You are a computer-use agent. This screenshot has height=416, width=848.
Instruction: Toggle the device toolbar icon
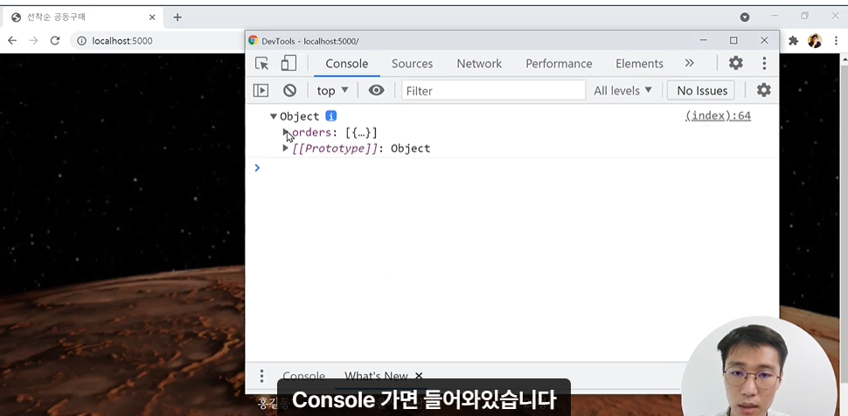tap(288, 63)
